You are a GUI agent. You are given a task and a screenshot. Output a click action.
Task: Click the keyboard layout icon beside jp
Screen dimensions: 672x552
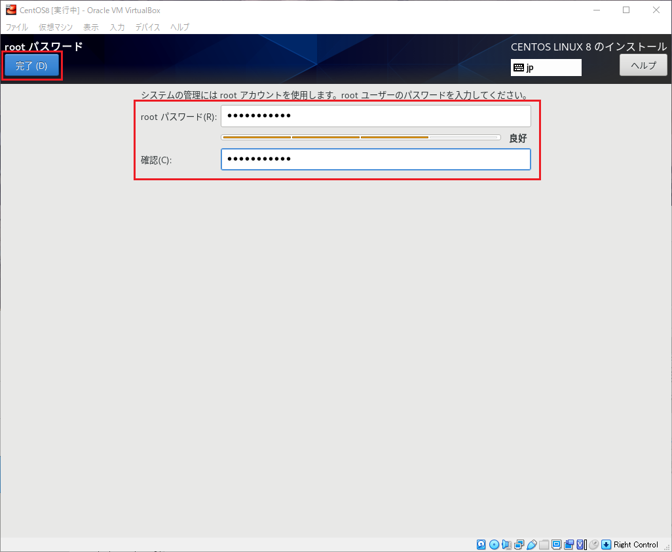click(x=519, y=68)
